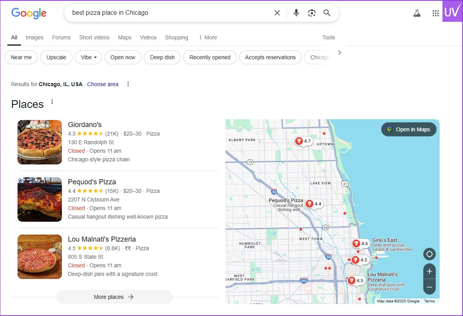The height and width of the screenshot is (316, 463).
Task: Start voice search with microphone icon
Action: (296, 13)
